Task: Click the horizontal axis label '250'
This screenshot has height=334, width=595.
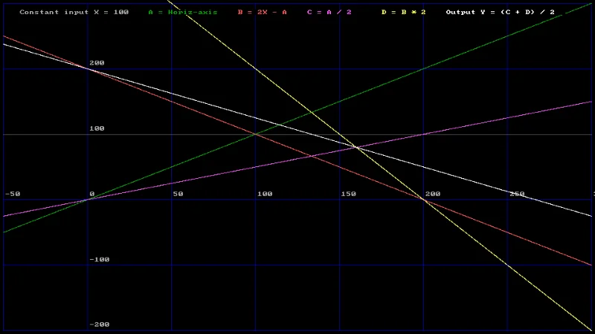Action: [517, 194]
